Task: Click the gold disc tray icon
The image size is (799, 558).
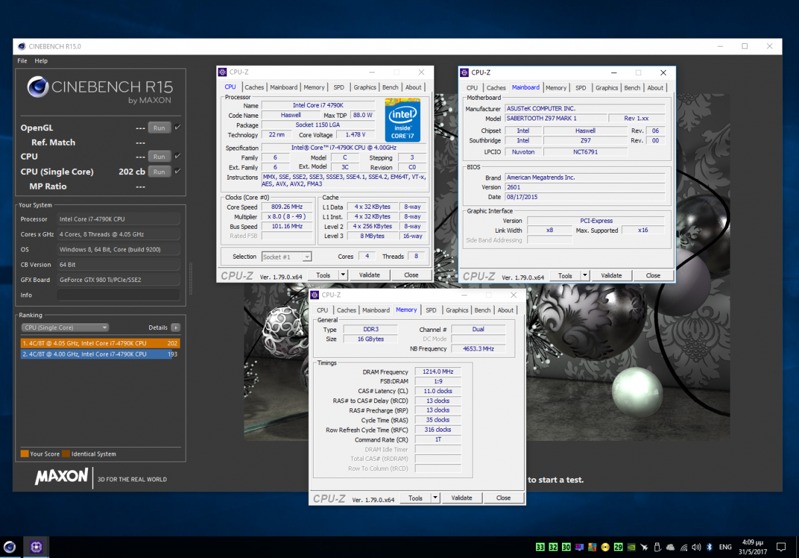Action: click(605, 547)
